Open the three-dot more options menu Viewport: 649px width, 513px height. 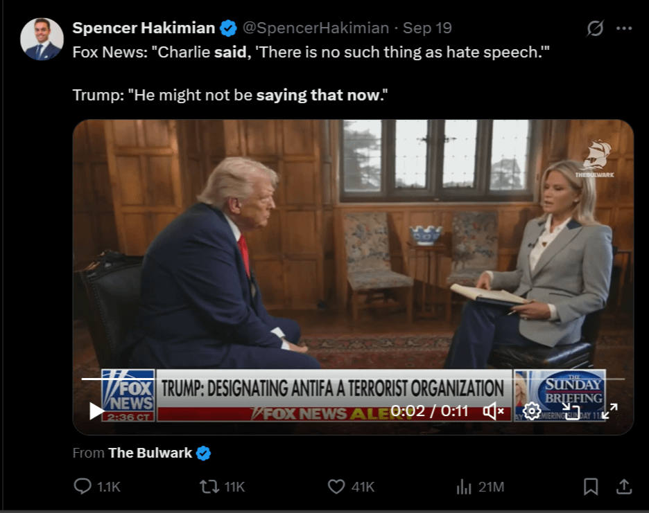[x=624, y=28]
